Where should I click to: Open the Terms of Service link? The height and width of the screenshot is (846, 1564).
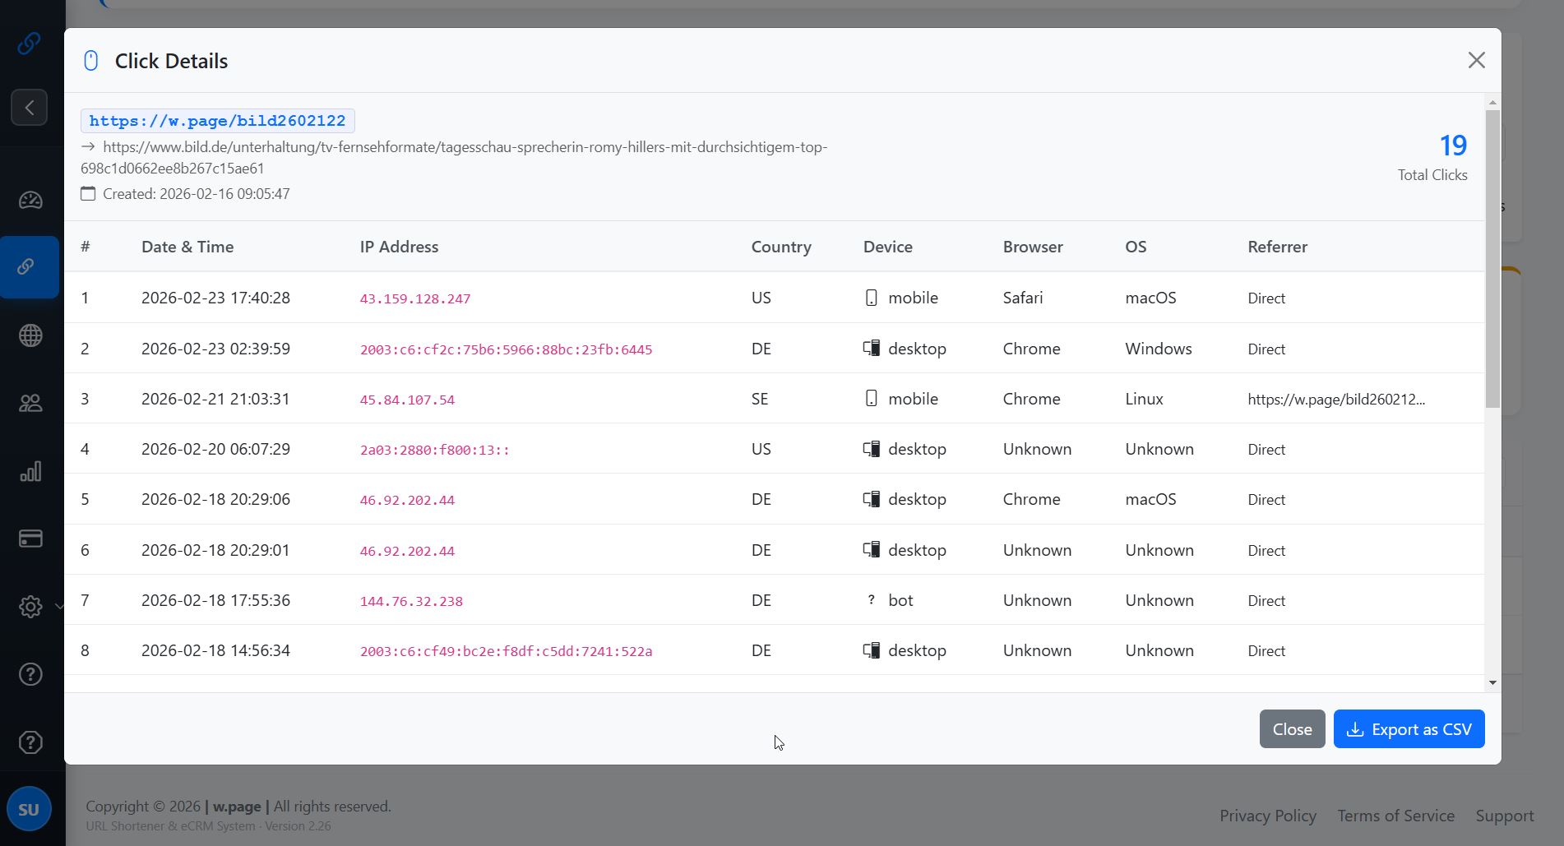point(1395,815)
